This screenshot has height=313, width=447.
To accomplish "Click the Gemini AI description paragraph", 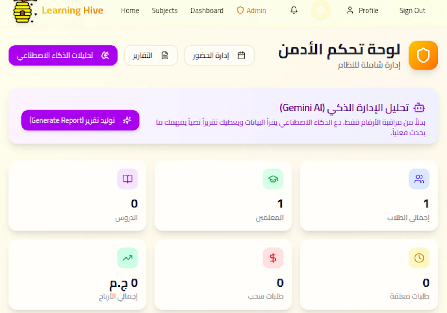I will [291, 127].
